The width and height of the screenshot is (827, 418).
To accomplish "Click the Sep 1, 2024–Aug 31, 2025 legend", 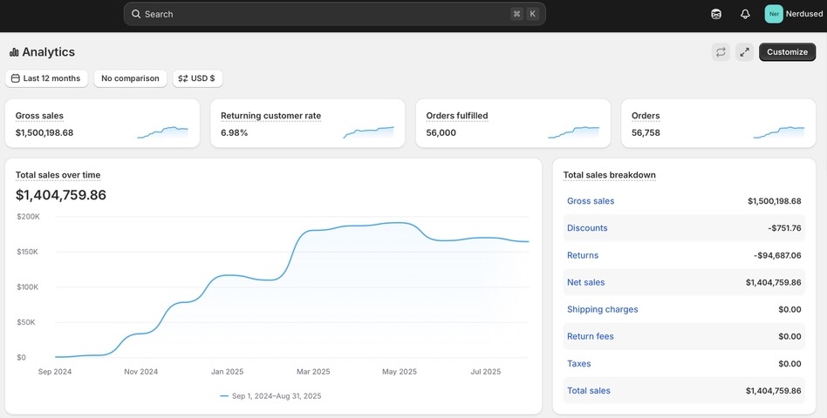I will pos(270,396).
